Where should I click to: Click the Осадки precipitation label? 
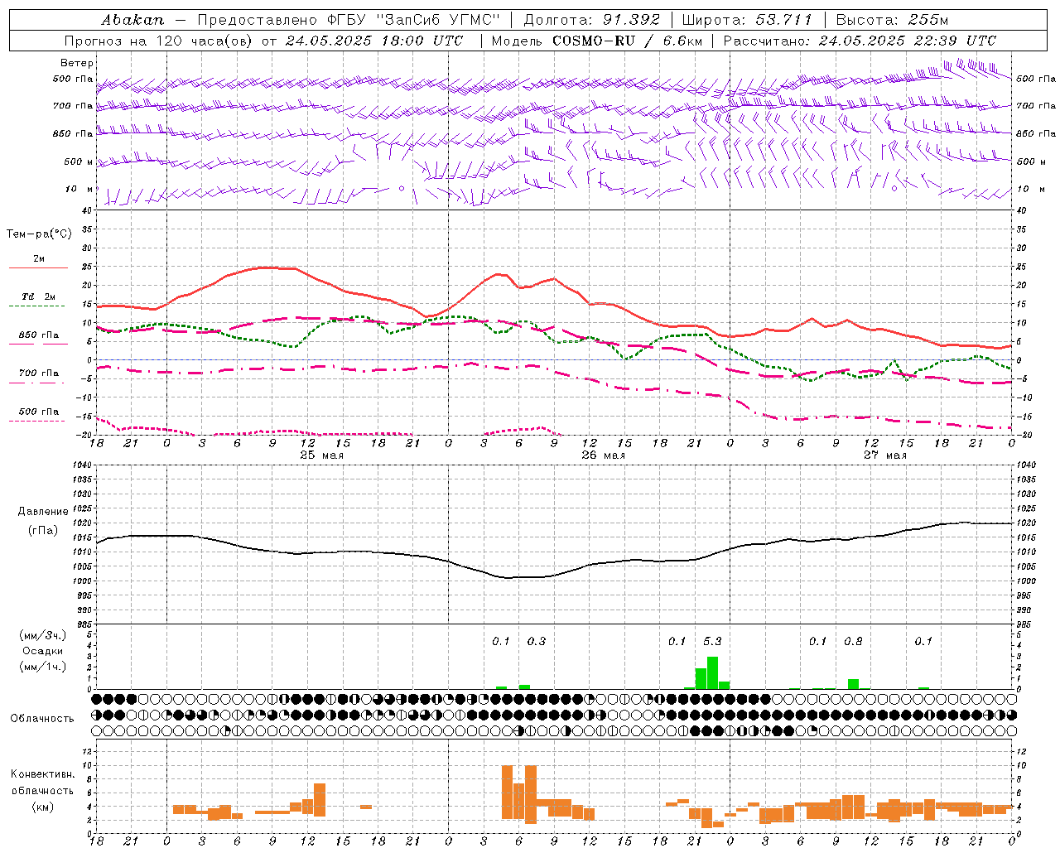(x=43, y=651)
